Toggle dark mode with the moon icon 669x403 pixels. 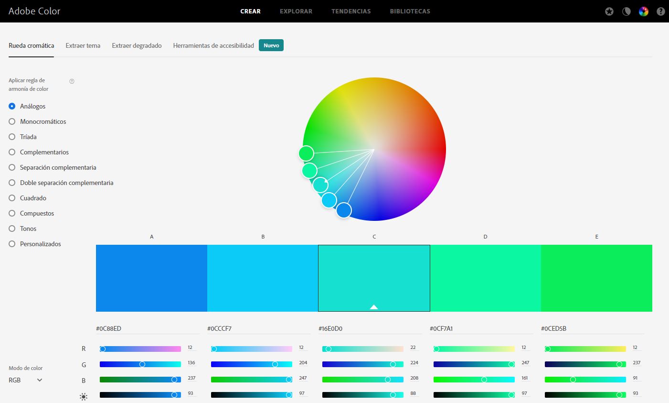point(627,11)
